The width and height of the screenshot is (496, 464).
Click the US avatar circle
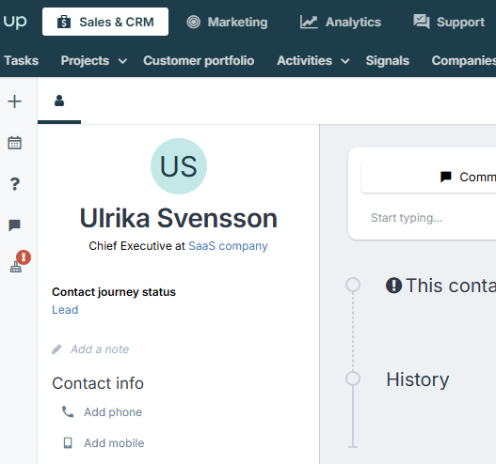tap(179, 166)
